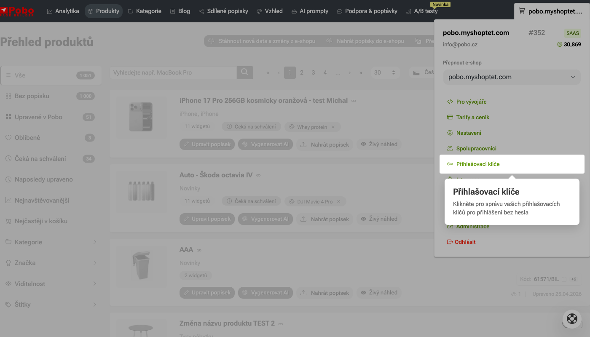Click Odhlásit to log out
Viewport: 590px width, 337px height.
[x=461, y=242]
